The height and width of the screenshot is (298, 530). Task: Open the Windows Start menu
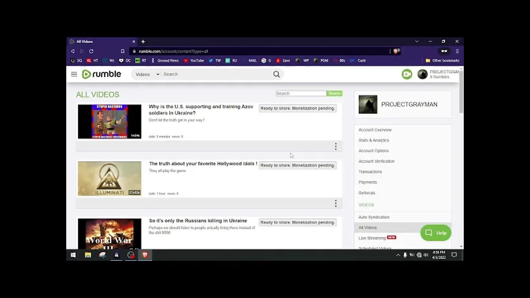click(x=73, y=255)
